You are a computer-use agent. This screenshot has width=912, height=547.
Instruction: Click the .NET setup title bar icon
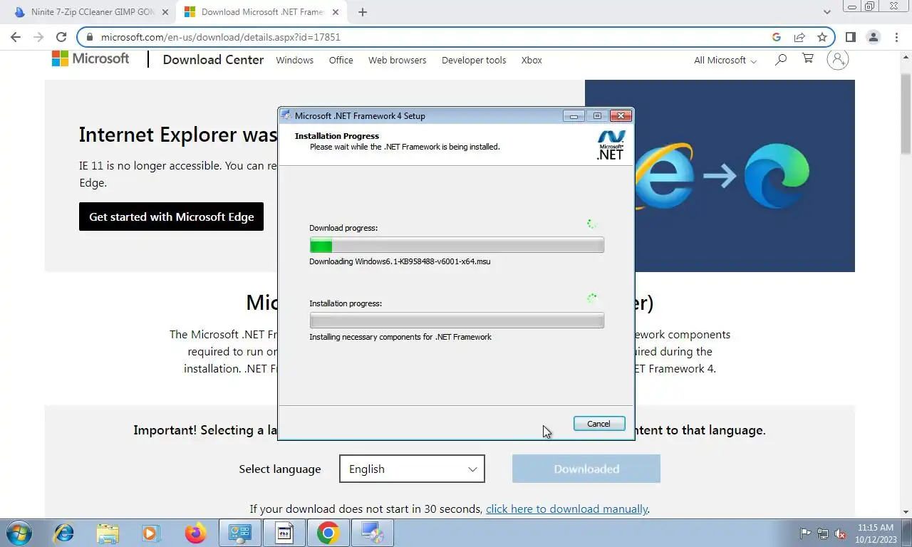(x=286, y=115)
